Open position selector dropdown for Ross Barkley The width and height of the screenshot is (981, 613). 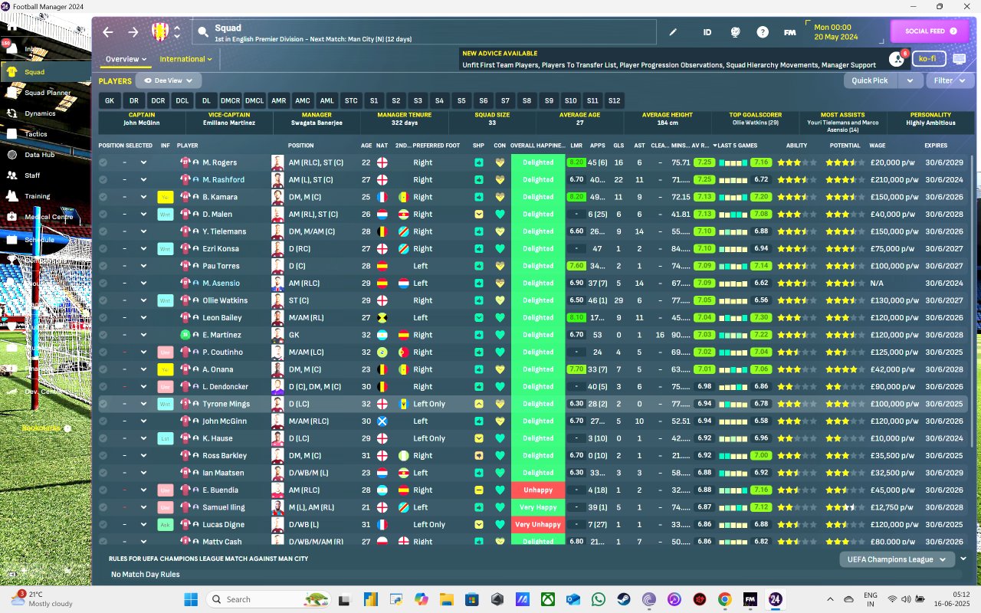coord(143,455)
